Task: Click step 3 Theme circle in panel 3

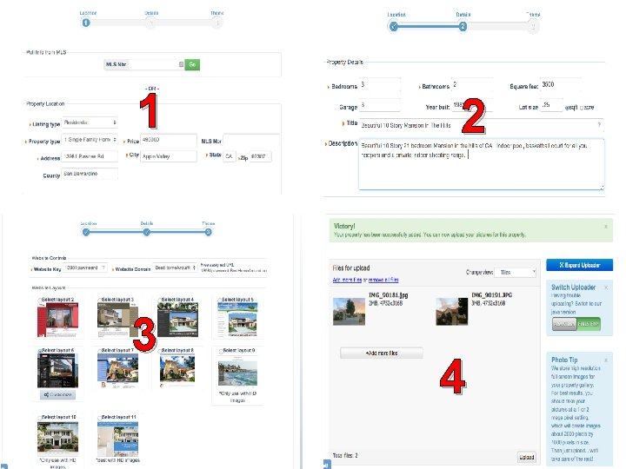Action: pos(208,232)
